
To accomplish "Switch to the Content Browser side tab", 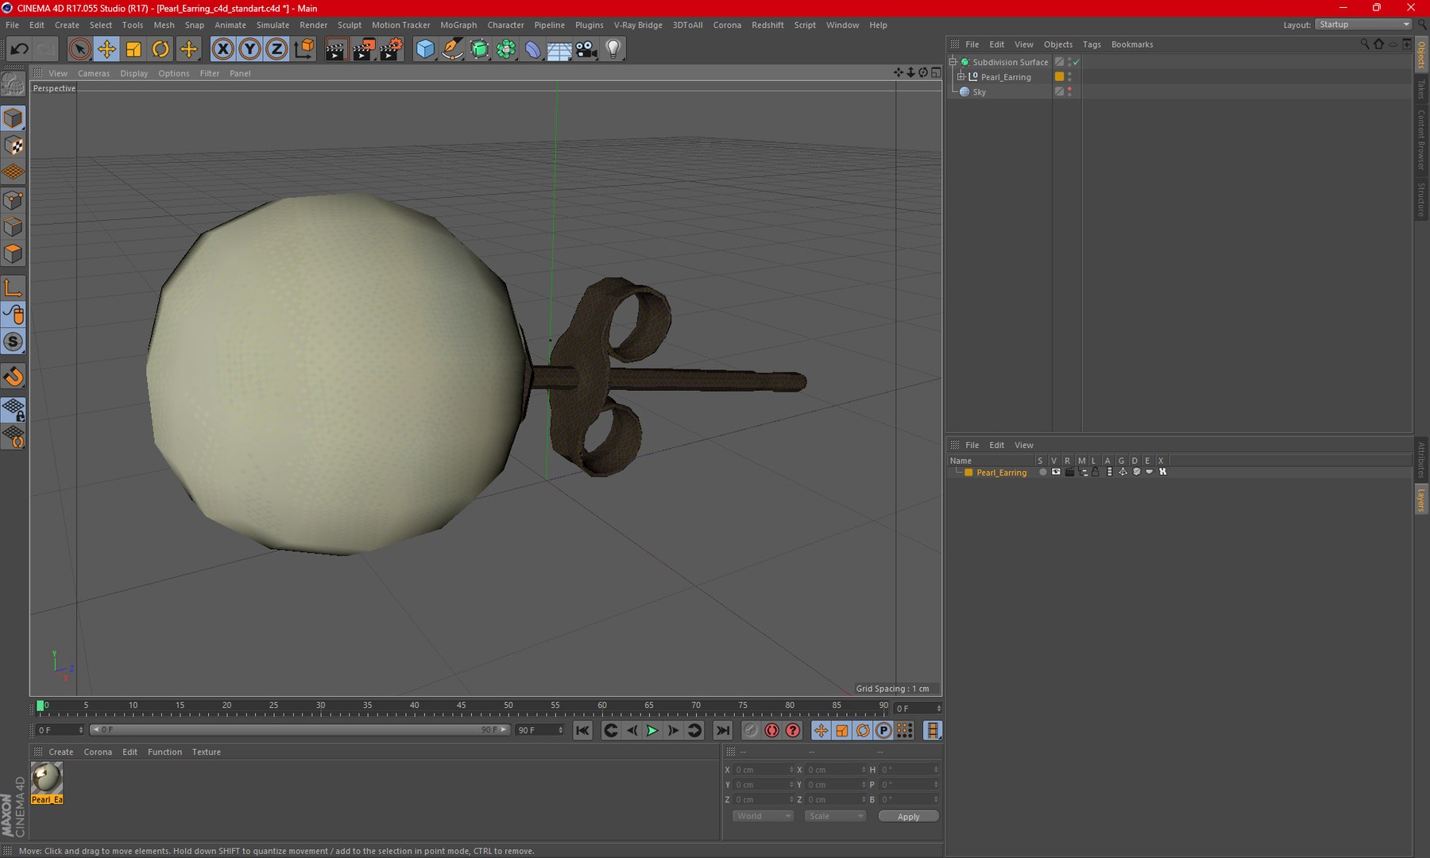I will pyautogui.click(x=1421, y=140).
